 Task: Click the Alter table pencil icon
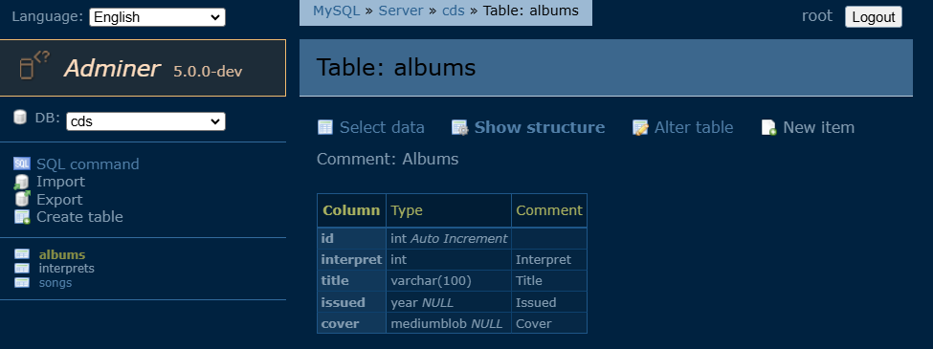[x=640, y=127]
